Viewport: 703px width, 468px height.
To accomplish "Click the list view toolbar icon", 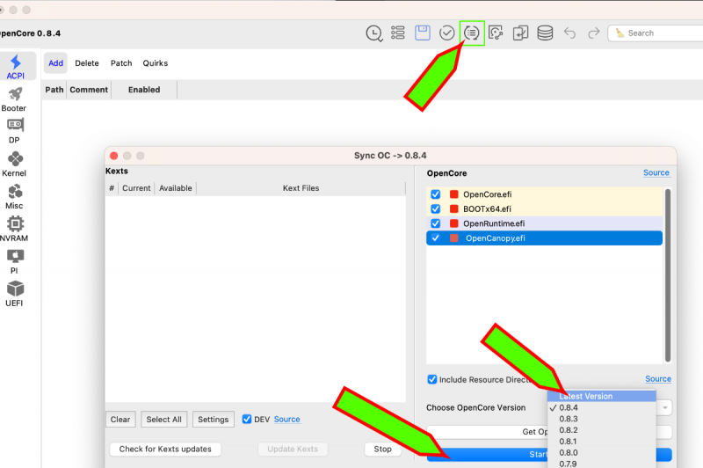I will 398,33.
